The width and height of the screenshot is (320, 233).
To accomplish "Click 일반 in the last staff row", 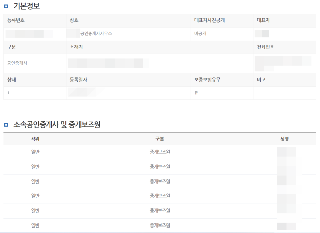I will [35, 225].
